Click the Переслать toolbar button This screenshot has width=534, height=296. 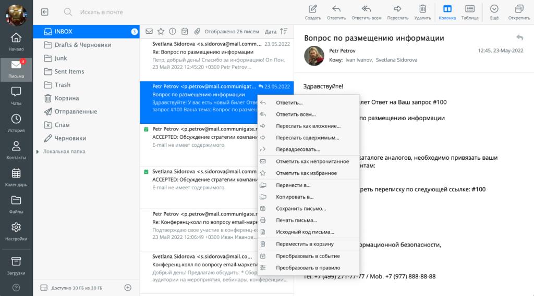click(x=397, y=12)
